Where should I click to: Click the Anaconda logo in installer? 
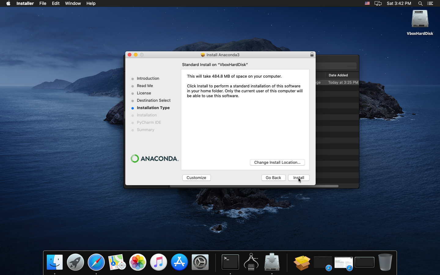pyautogui.click(x=155, y=158)
